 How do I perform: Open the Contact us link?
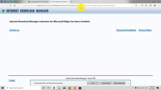coord(14,30)
